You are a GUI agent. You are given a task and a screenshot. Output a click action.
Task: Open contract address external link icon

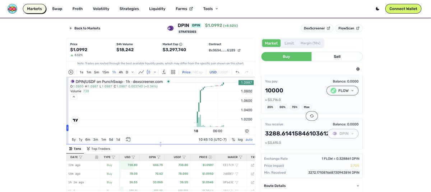(239, 50)
